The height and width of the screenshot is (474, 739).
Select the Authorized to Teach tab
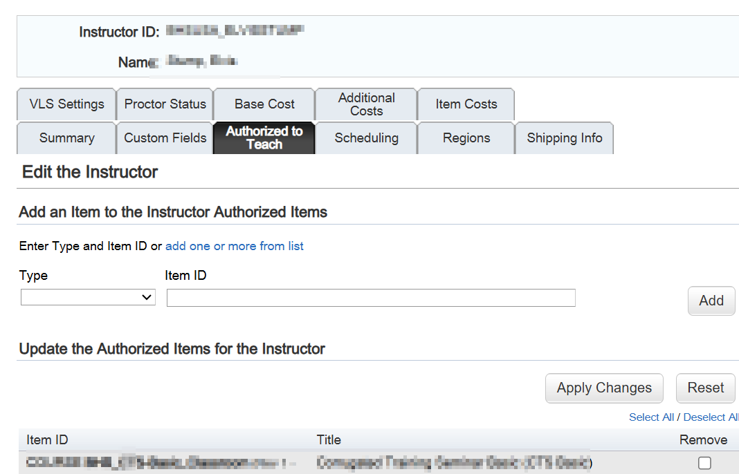(264, 138)
